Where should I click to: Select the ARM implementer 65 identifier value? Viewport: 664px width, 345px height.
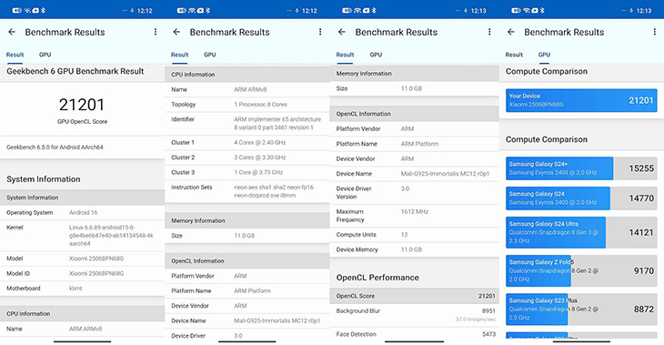(277, 123)
